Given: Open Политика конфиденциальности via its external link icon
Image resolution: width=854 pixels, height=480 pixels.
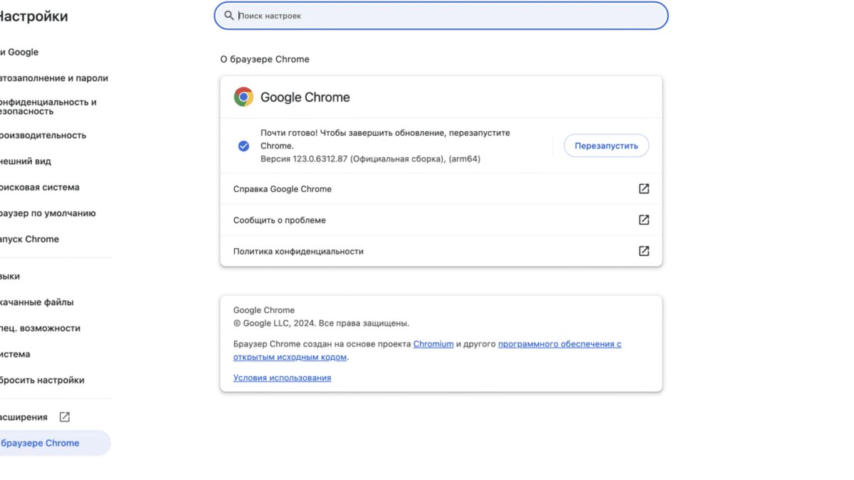Looking at the screenshot, I should point(643,250).
